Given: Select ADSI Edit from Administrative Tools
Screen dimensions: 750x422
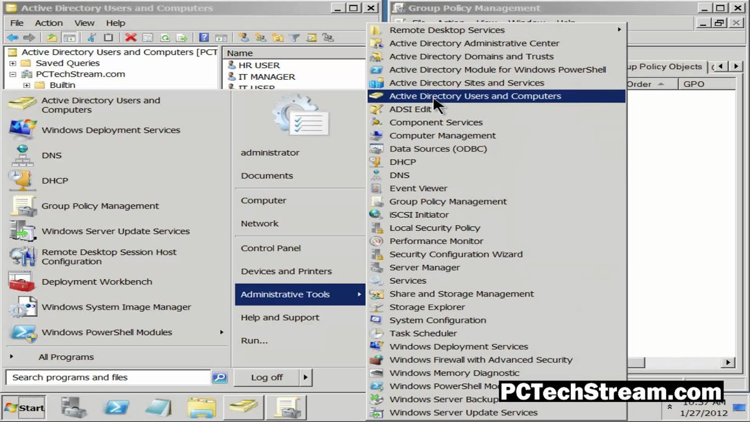Looking at the screenshot, I should [x=496, y=109].
